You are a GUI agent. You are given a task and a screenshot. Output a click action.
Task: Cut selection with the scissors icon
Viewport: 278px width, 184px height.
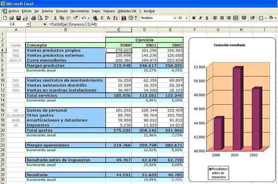click(55, 18)
